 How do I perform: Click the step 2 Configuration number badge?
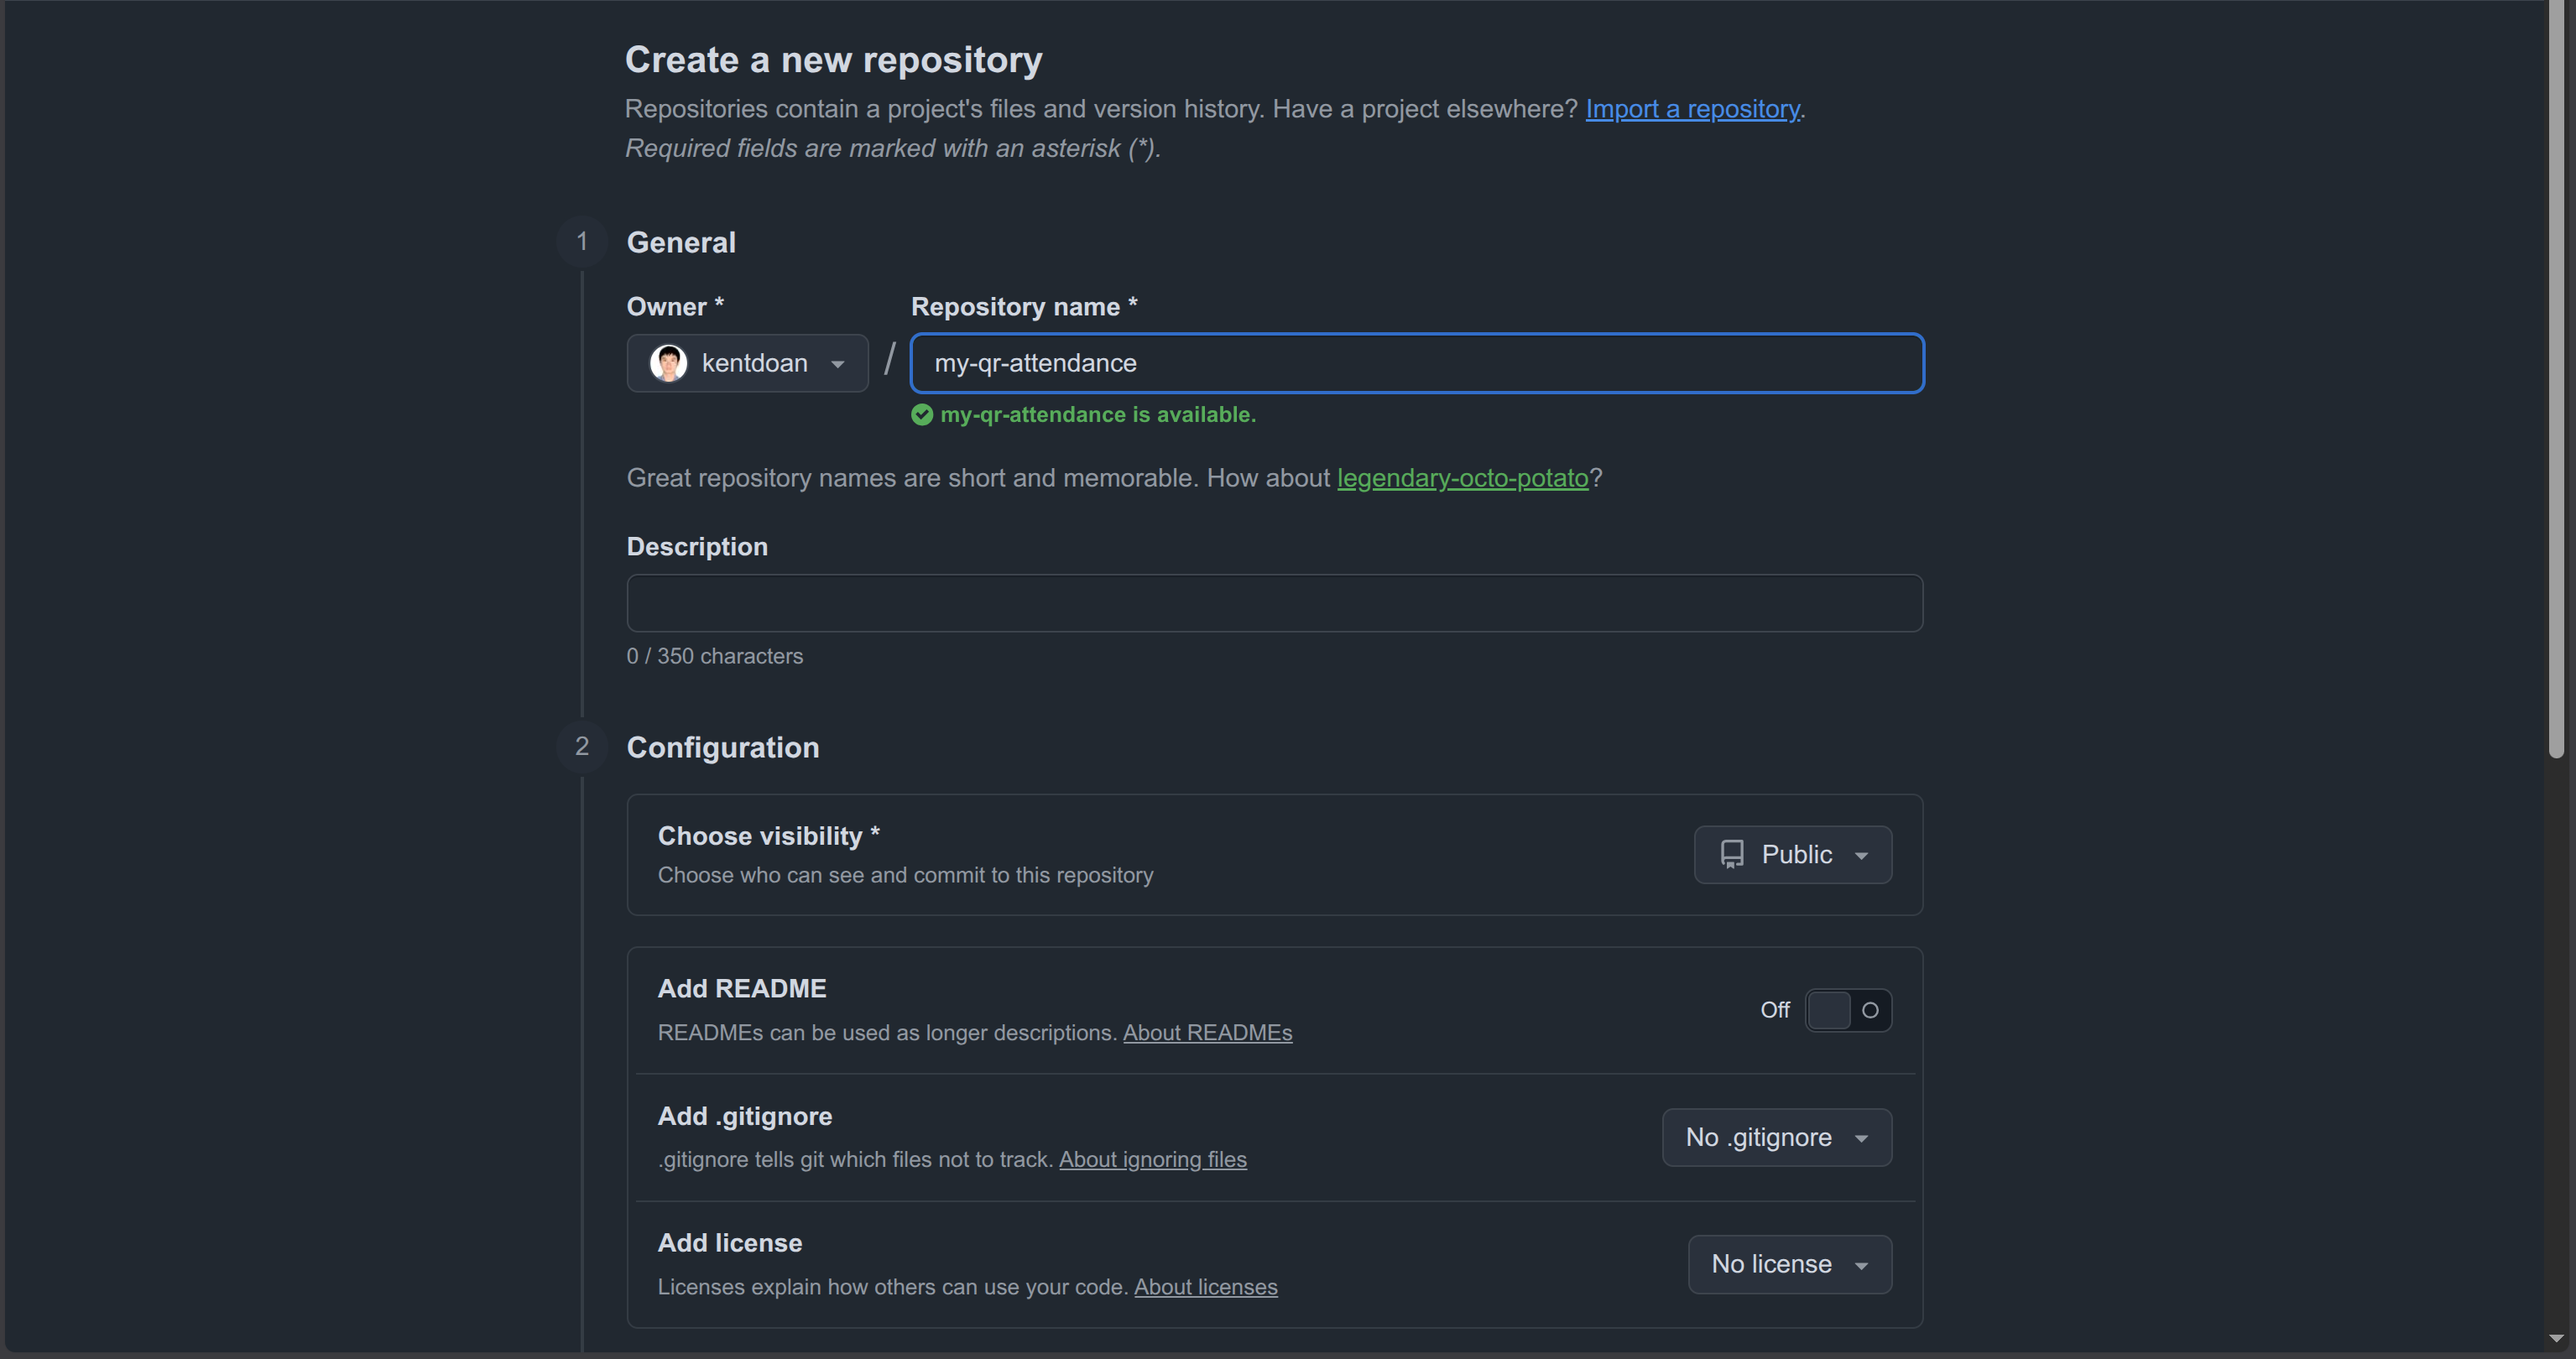(582, 746)
